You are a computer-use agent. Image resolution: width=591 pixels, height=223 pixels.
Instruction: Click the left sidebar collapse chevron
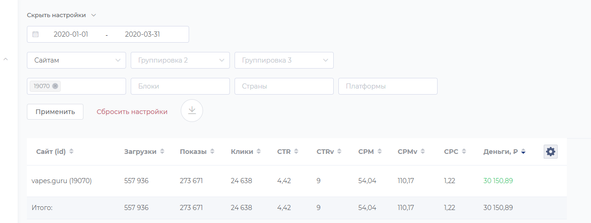click(x=6, y=59)
